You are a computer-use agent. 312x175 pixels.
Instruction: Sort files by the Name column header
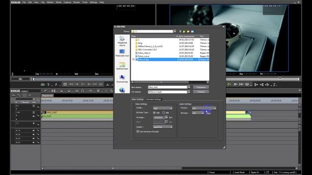154,36
